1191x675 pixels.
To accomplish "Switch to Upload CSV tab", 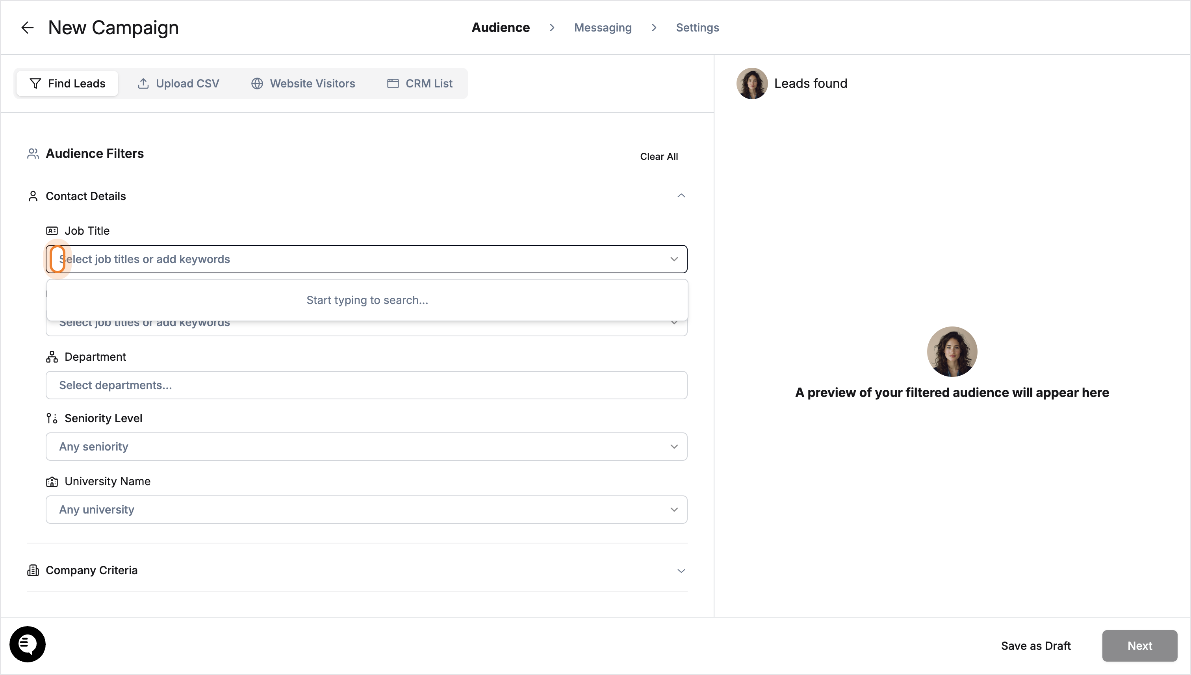I will 178,83.
